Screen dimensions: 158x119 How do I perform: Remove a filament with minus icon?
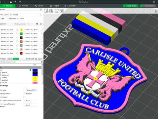pos(32,24)
